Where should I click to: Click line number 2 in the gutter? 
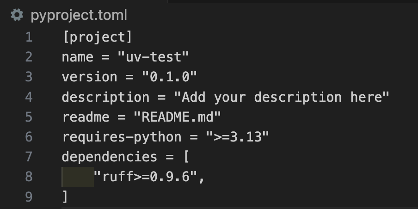(x=29, y=57)
